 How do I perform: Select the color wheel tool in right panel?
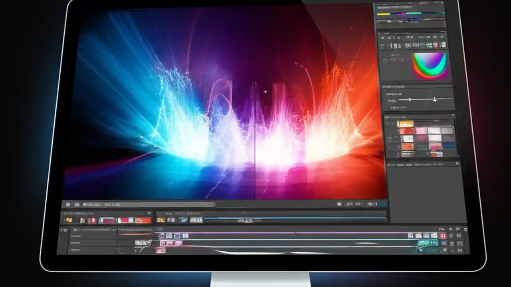click(x=429, y=66)
